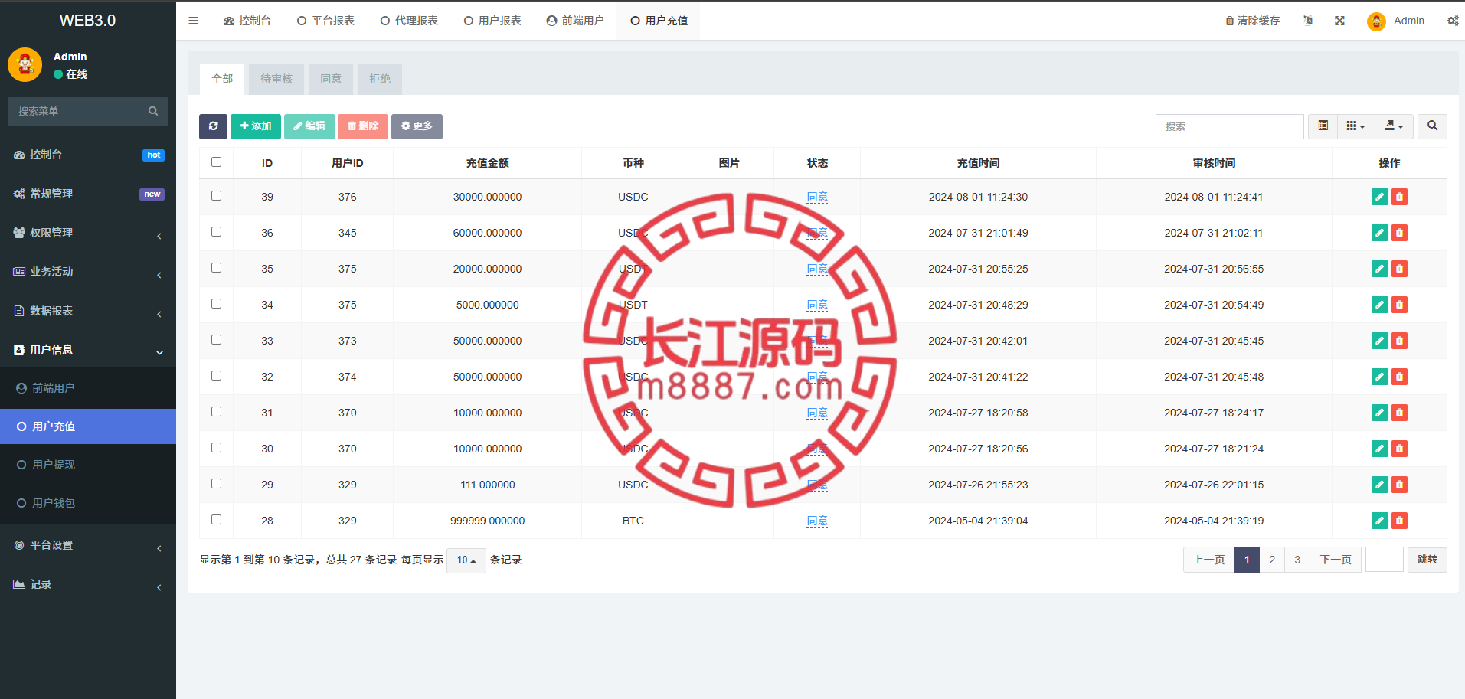Viewport: 1465px width, 699px height.
Task: Click the Admin avatar in top bar
Action: 1376,21
